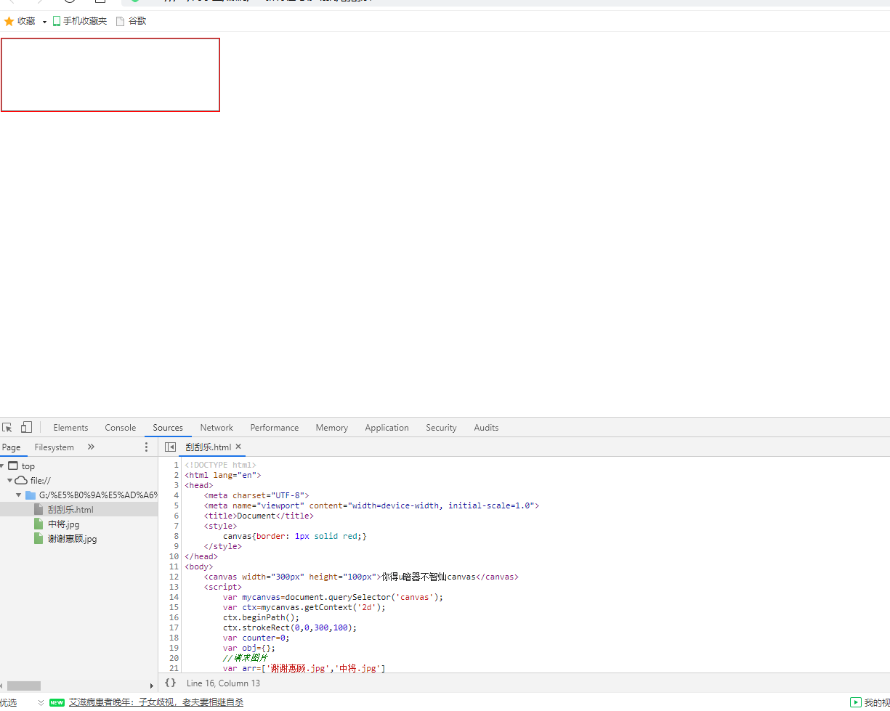Select the 刮刮乐.html editor tab
The width and height of the screenshot is (890, 711).
(209, 447)
